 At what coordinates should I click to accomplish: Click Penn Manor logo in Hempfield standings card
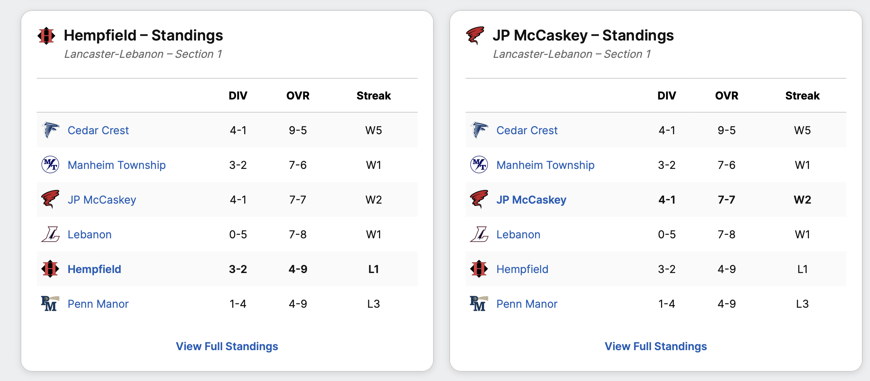point(50,303)
